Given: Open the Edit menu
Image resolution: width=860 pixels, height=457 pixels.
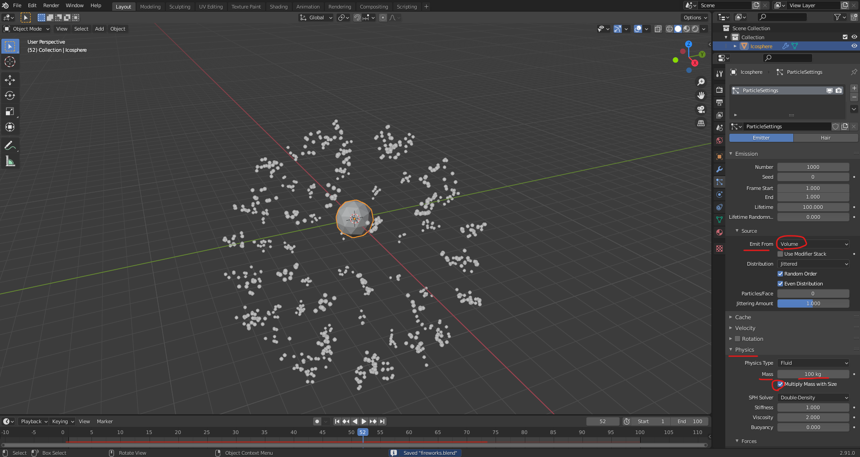Looking at the screenshot, I should click(x=32, y=5).
